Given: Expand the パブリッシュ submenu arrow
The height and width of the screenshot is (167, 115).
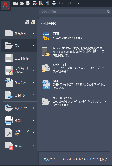Looking at the screenshot, I should [33, 108].
